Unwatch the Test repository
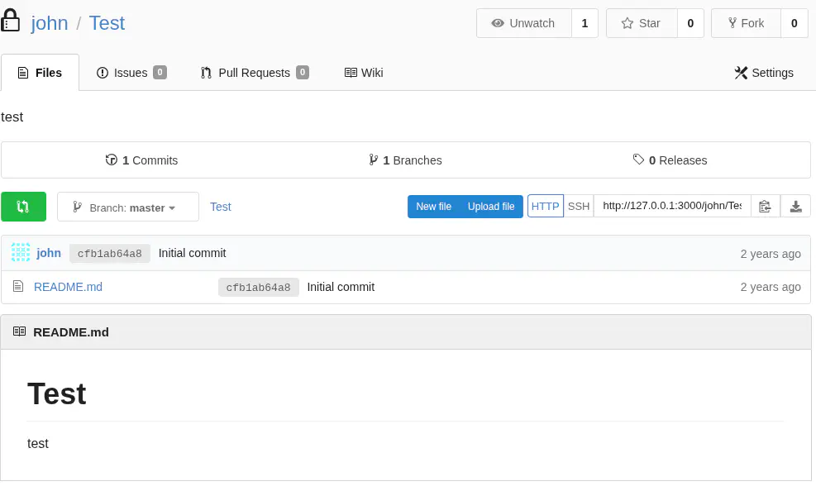Screen dimensions: 816x491 point(524,23)
